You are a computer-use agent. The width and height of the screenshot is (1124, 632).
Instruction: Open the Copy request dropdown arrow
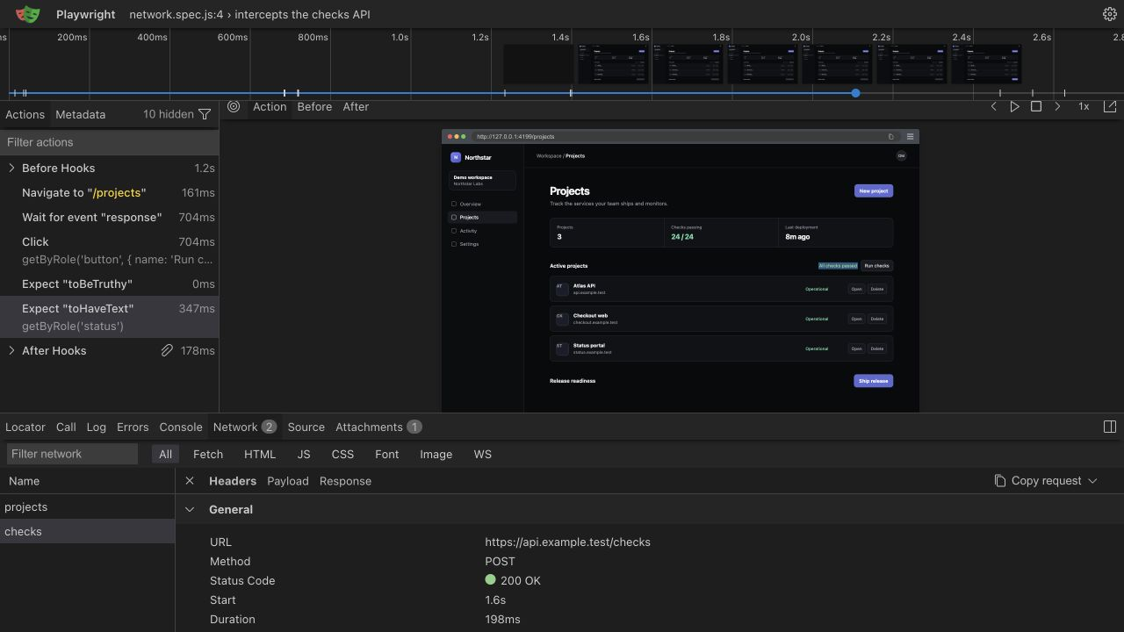tap(1092, 481)
